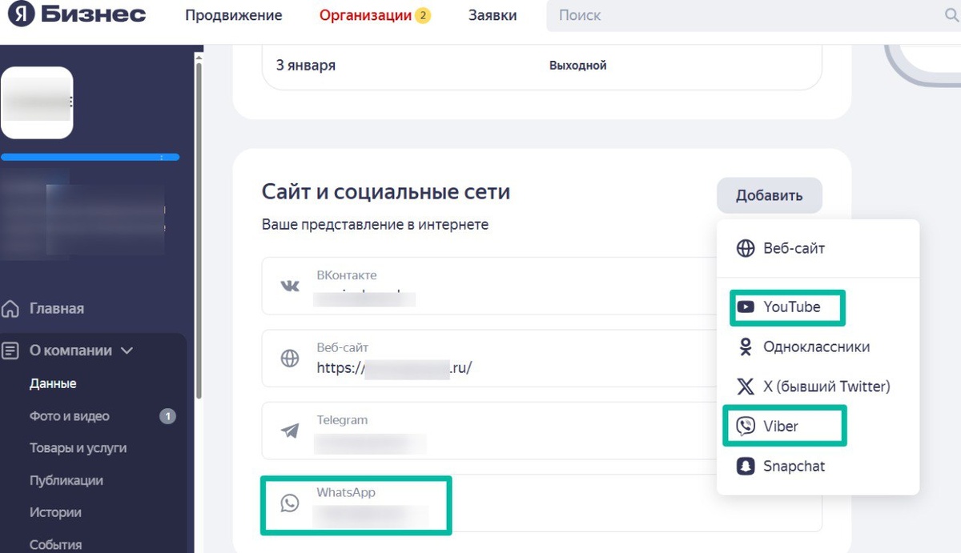961x553 pixels.
Task: Click the home icon beside Главная
Action: pyautogui.click(x=11, y=308)
